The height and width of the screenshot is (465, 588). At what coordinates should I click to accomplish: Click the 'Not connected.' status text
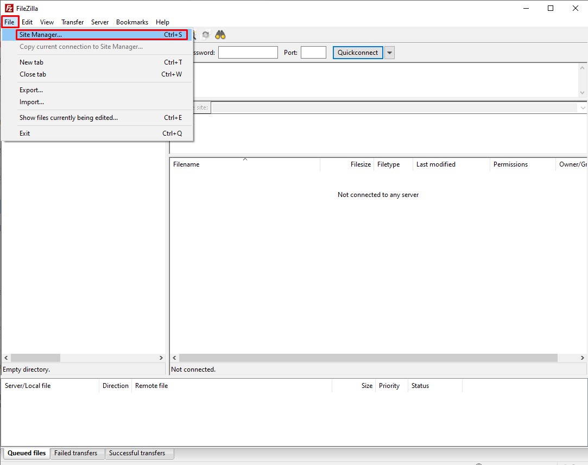pyautogui.click(x=193, y=370)
